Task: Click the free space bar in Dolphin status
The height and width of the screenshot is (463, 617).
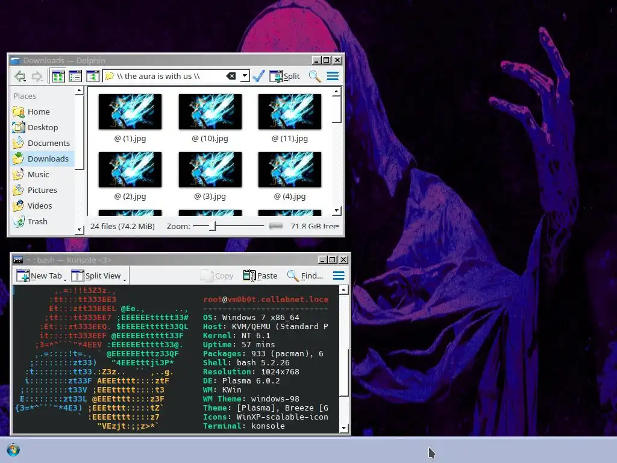Action: tap(276, 226)
